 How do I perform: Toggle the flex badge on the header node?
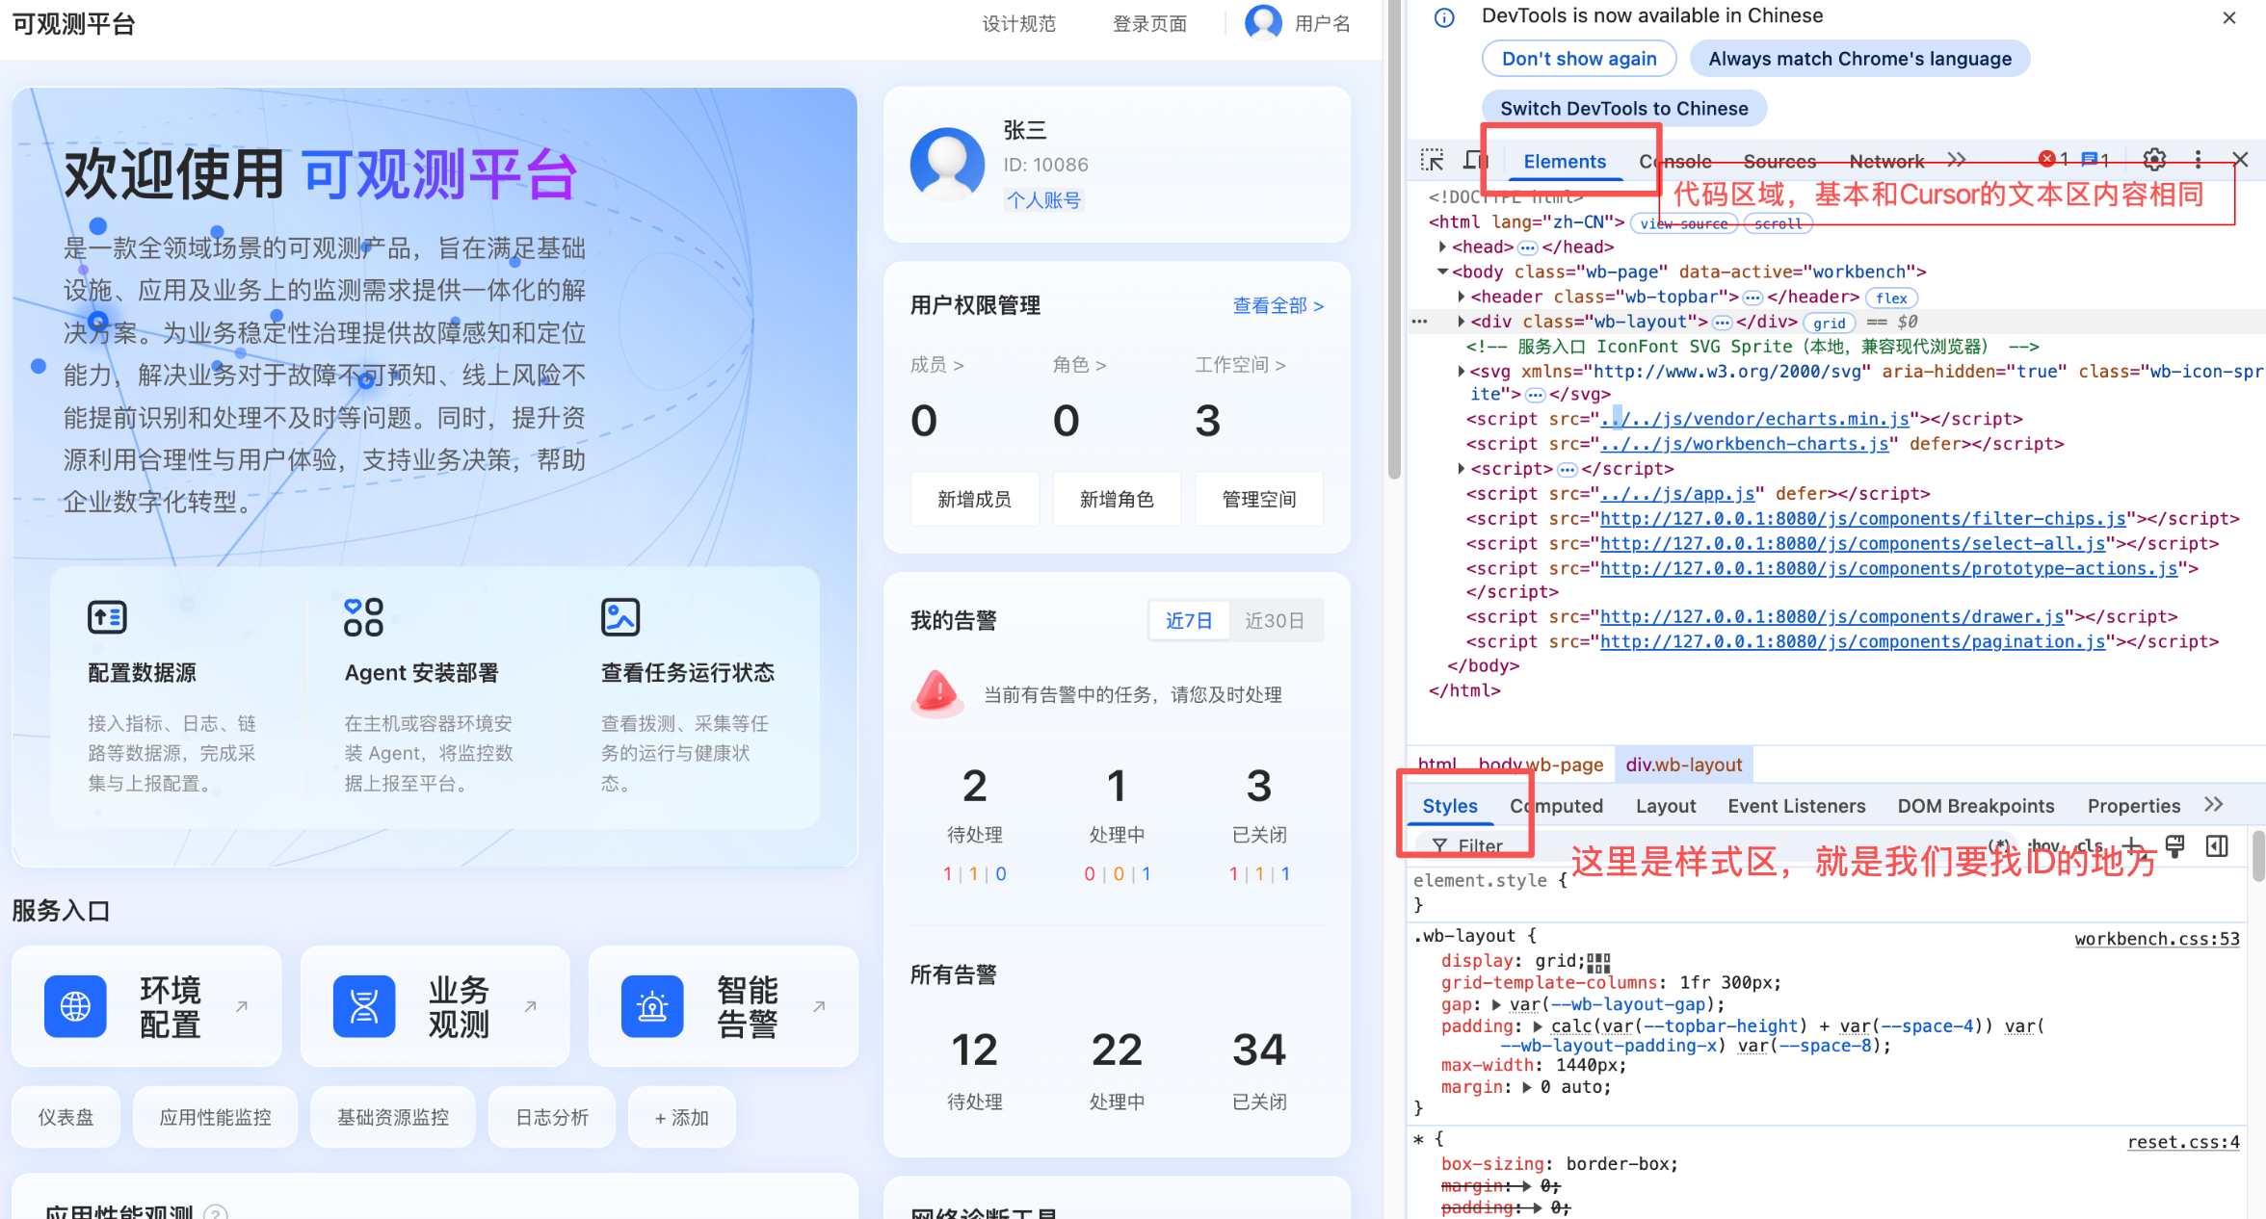point(1891,298)
